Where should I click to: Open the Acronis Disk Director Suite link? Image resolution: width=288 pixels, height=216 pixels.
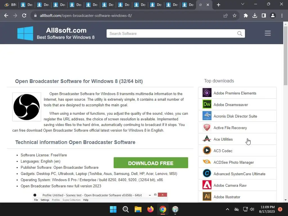235,116
